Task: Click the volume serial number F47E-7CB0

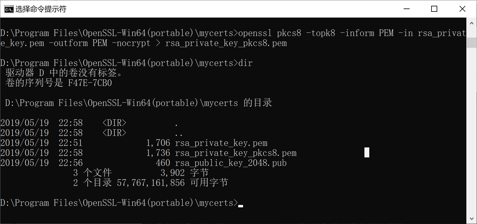Action: click(x=90, y=83)
